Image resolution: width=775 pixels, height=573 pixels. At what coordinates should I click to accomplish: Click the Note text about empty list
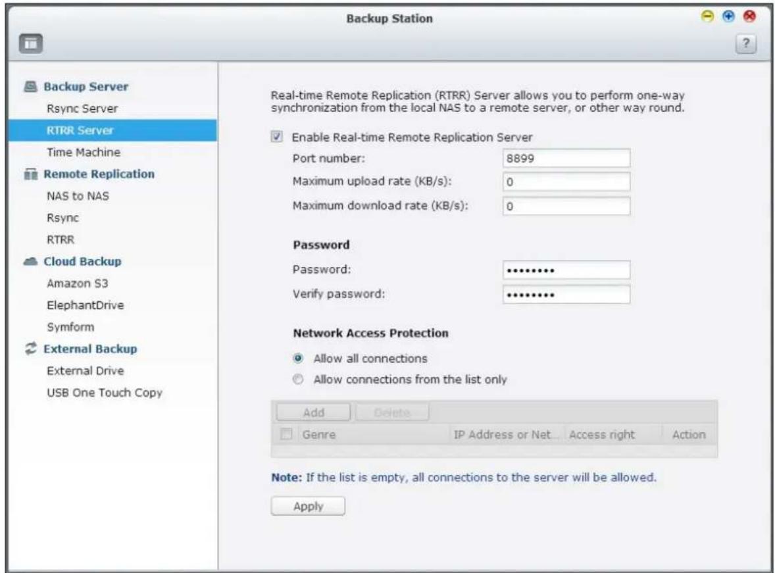[464, 477]
